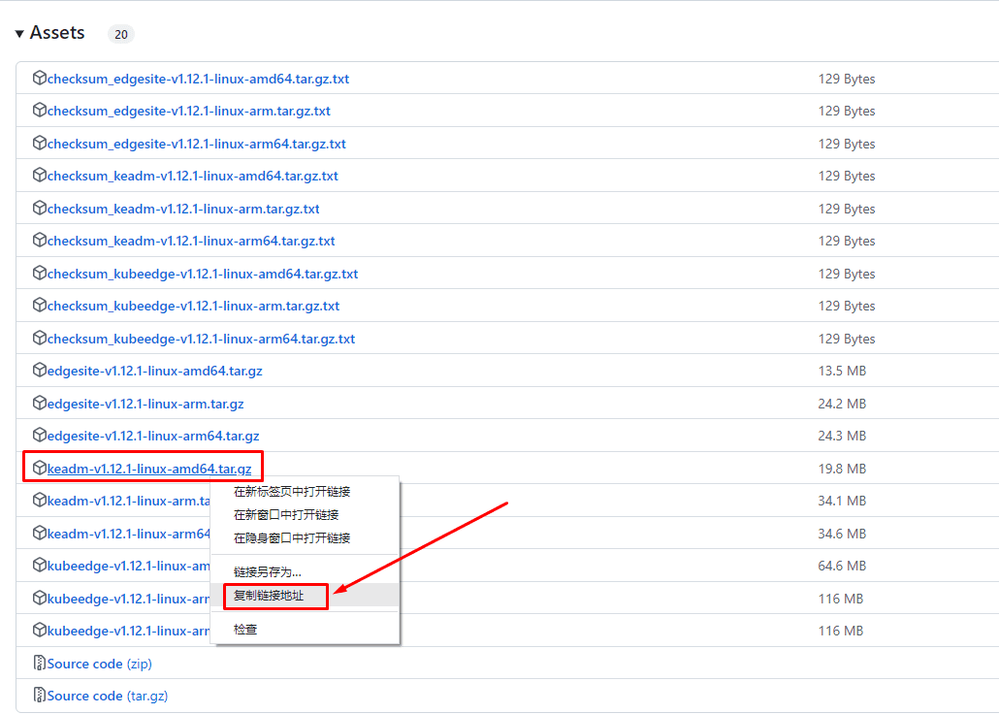Click package icon beside checksum_kubeedge amd64 txt

coord(40,273)
